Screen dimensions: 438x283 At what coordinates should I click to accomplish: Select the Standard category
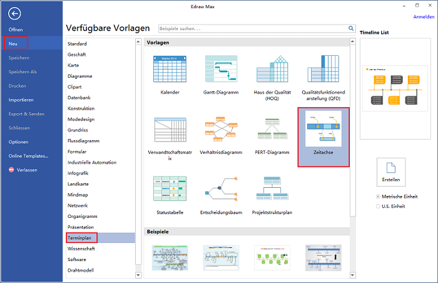coord(77,44)
